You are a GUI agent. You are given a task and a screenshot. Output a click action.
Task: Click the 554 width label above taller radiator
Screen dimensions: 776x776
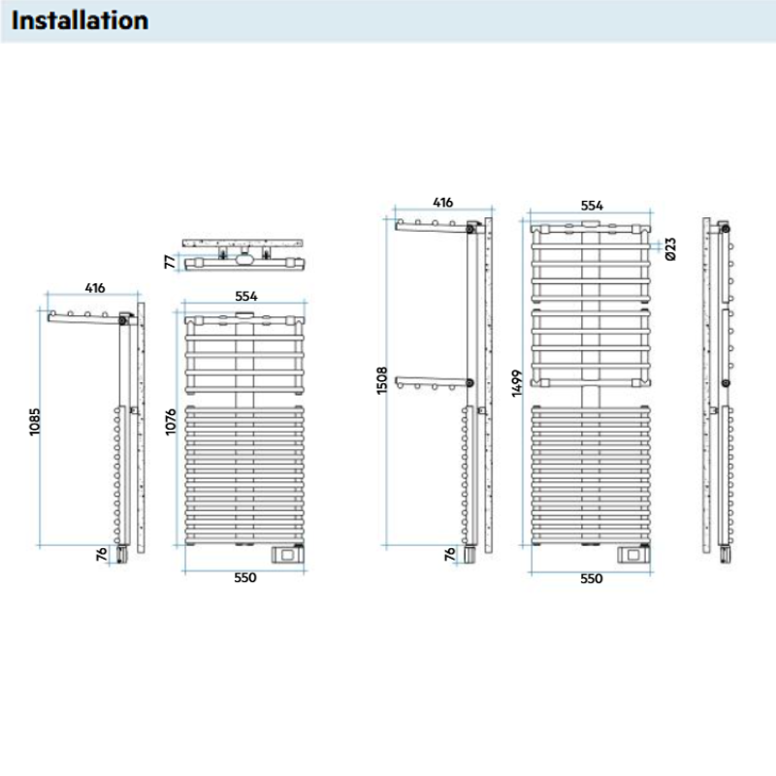[591, 206]
